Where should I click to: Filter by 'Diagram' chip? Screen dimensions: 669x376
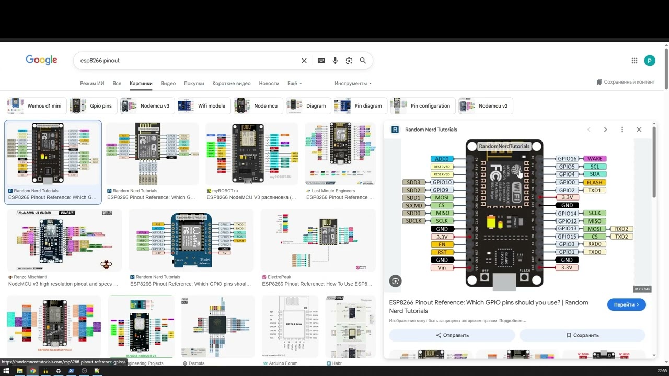coord(309,105)
